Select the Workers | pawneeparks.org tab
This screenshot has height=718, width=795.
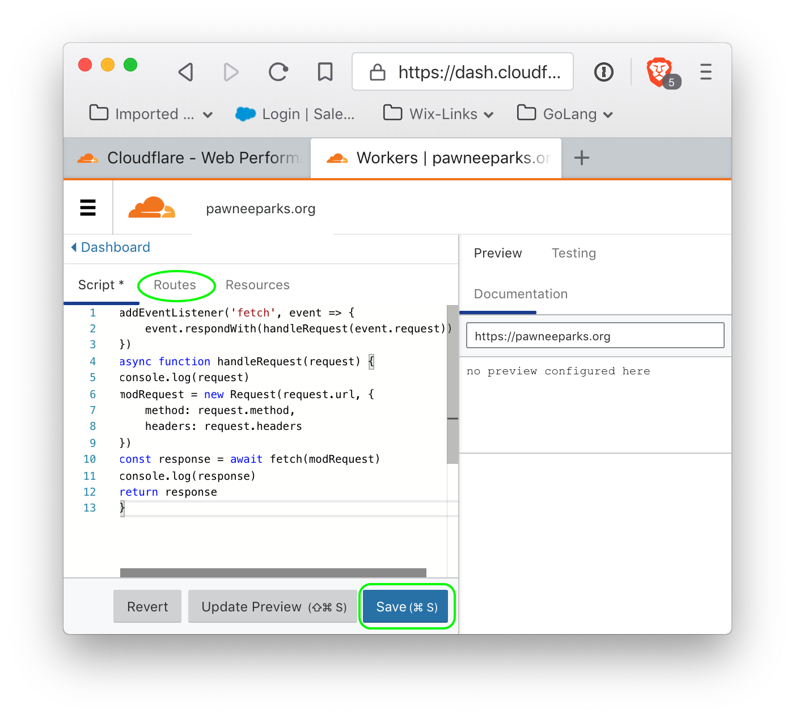tap(436, 158)
